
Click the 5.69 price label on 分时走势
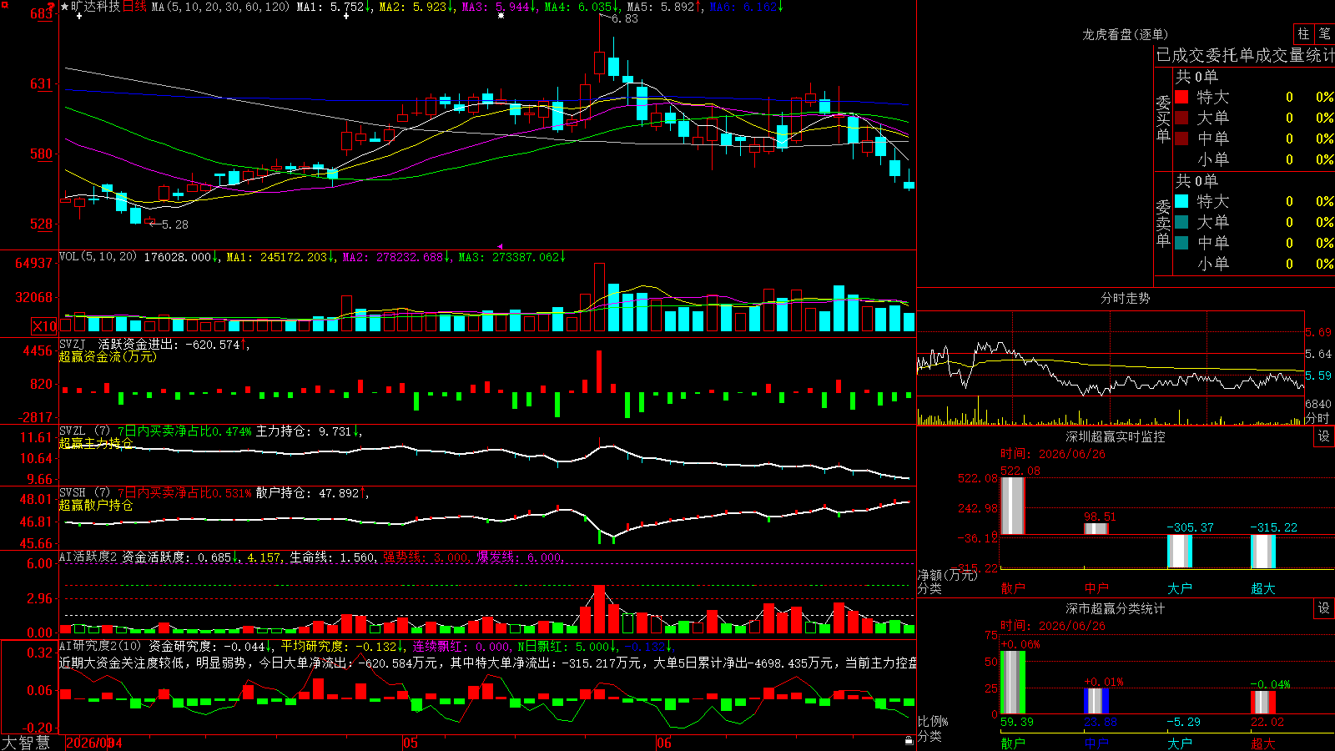coord(1318,332)
